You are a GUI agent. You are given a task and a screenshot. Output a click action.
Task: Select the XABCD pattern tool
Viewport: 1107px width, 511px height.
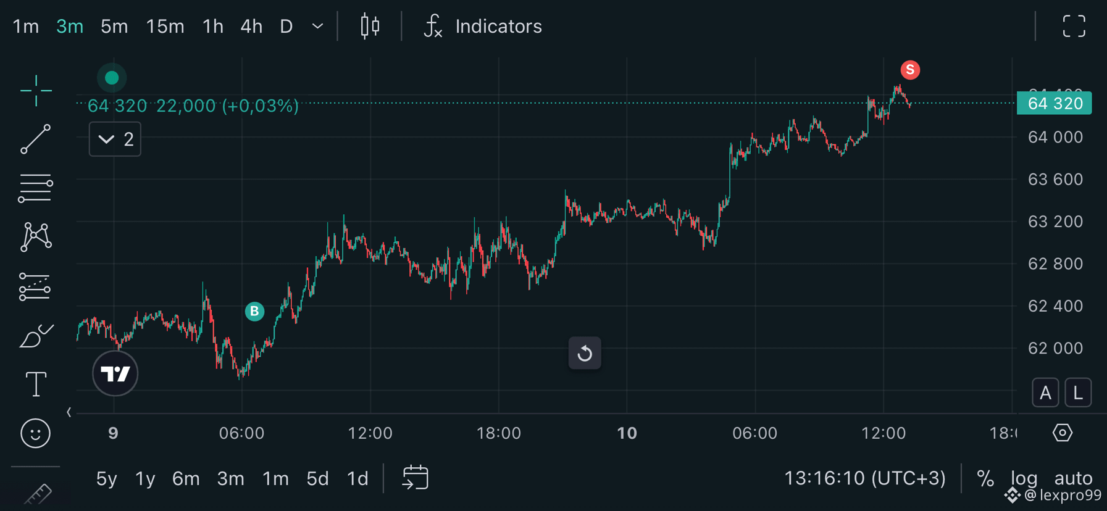36,237
